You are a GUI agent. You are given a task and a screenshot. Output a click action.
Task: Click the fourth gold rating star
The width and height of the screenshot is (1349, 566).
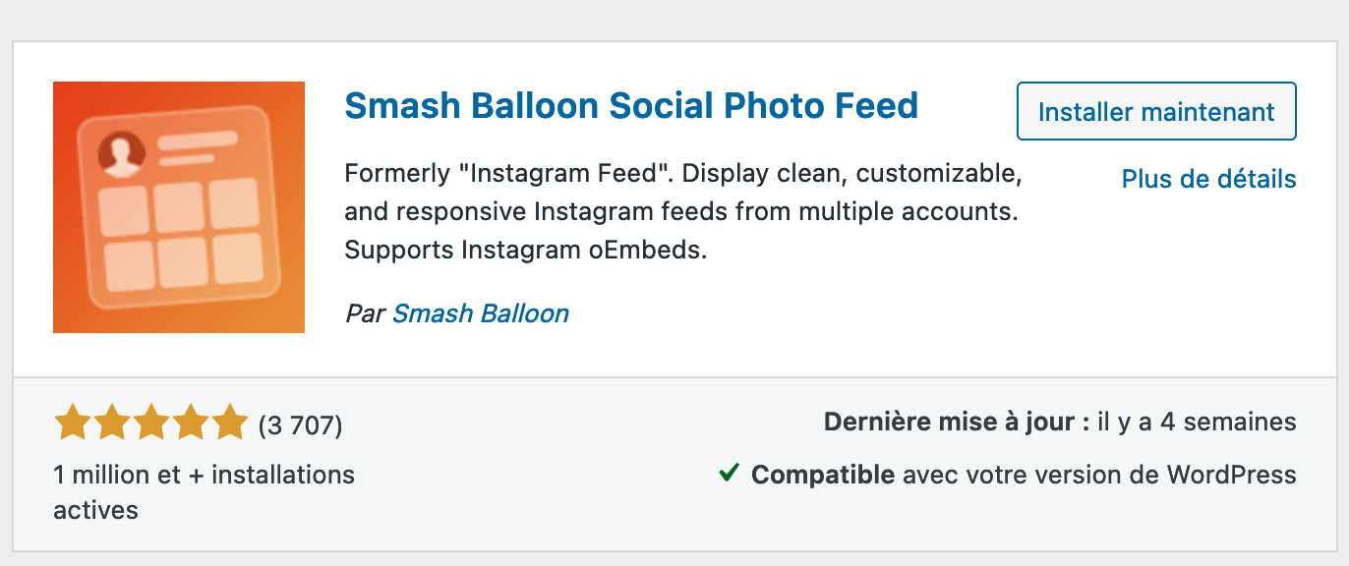tap(191, 424)
